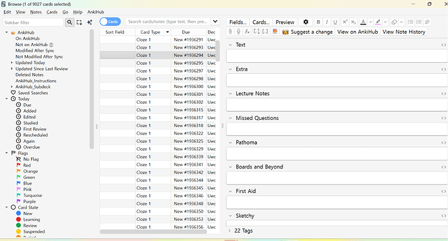The height and width of the screenshot is (241, 448).
Task: Open the search history dropdown arrow
Action: [x=215, y=21]
